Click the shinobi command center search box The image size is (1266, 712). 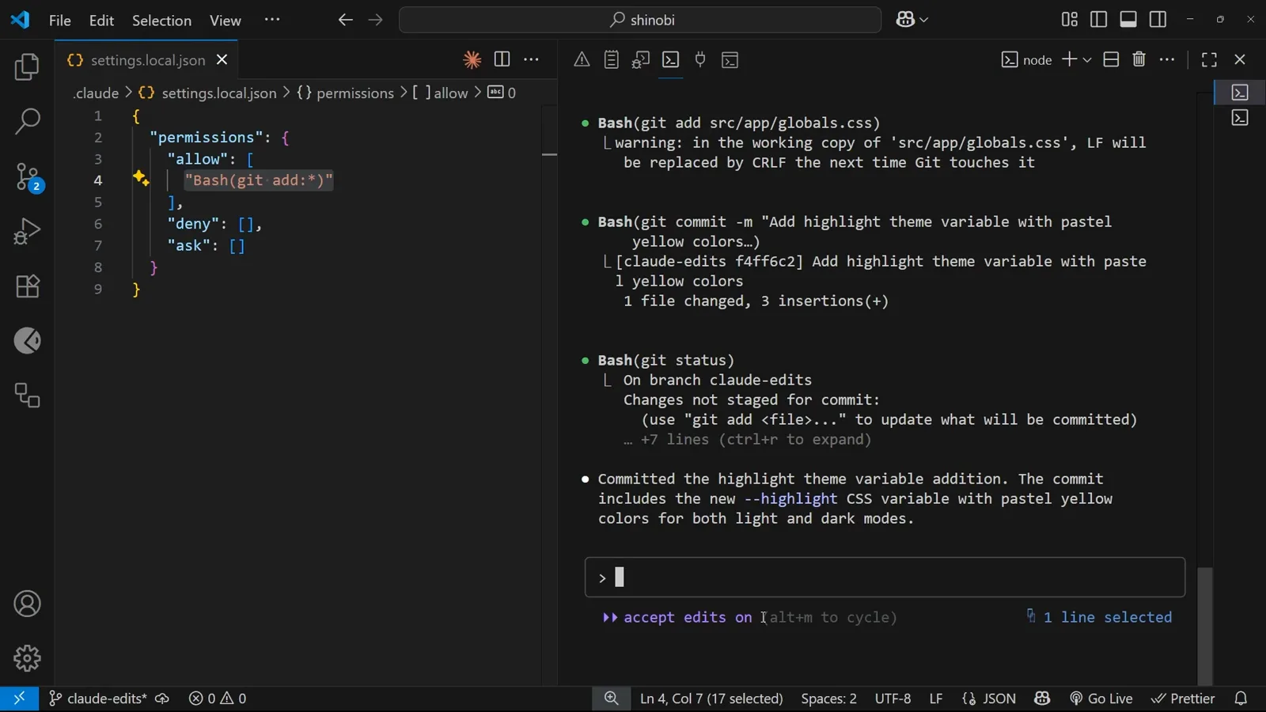(x=640, y=20)
